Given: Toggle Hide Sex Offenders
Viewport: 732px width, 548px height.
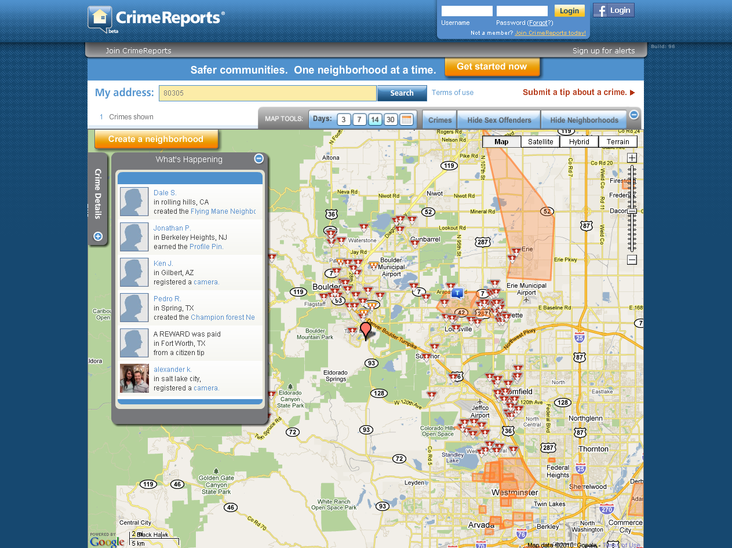Looking at the screenshot, I should pyautogui.click(x=499, y=120).
